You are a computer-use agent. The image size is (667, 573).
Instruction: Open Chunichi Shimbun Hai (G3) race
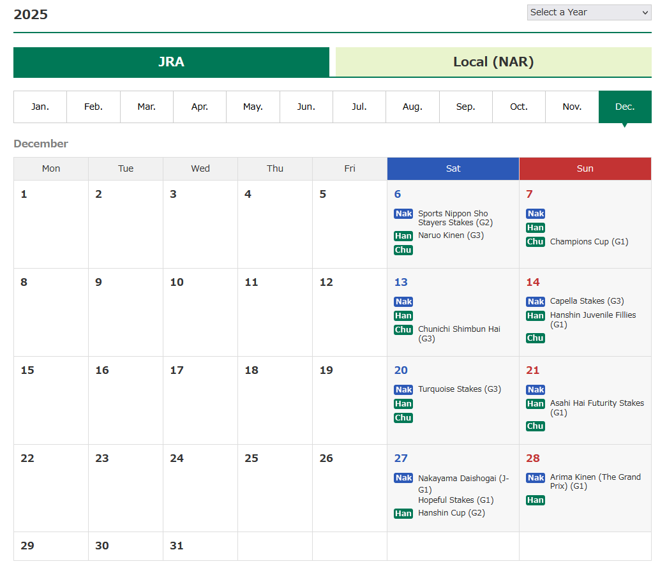click(459, 334)
